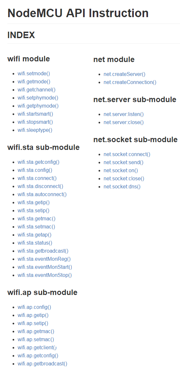This screenshot has width=180, height=368.
Task: Click net.socket:connect() in the index
Action: coord(127,154)
